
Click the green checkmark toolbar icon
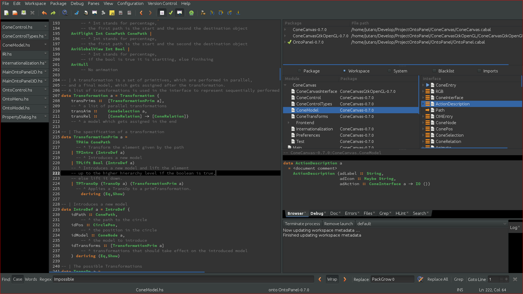pyautogui.click(x=171, y=13)
